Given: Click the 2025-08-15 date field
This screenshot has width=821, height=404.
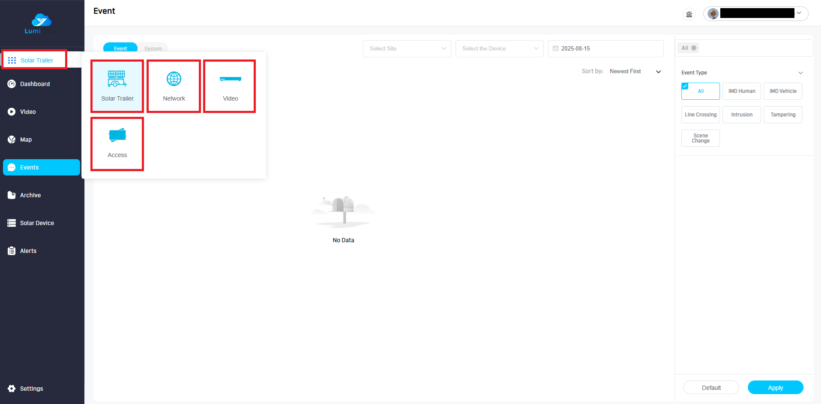Looking at the screenshot, I should coord(605,49).
